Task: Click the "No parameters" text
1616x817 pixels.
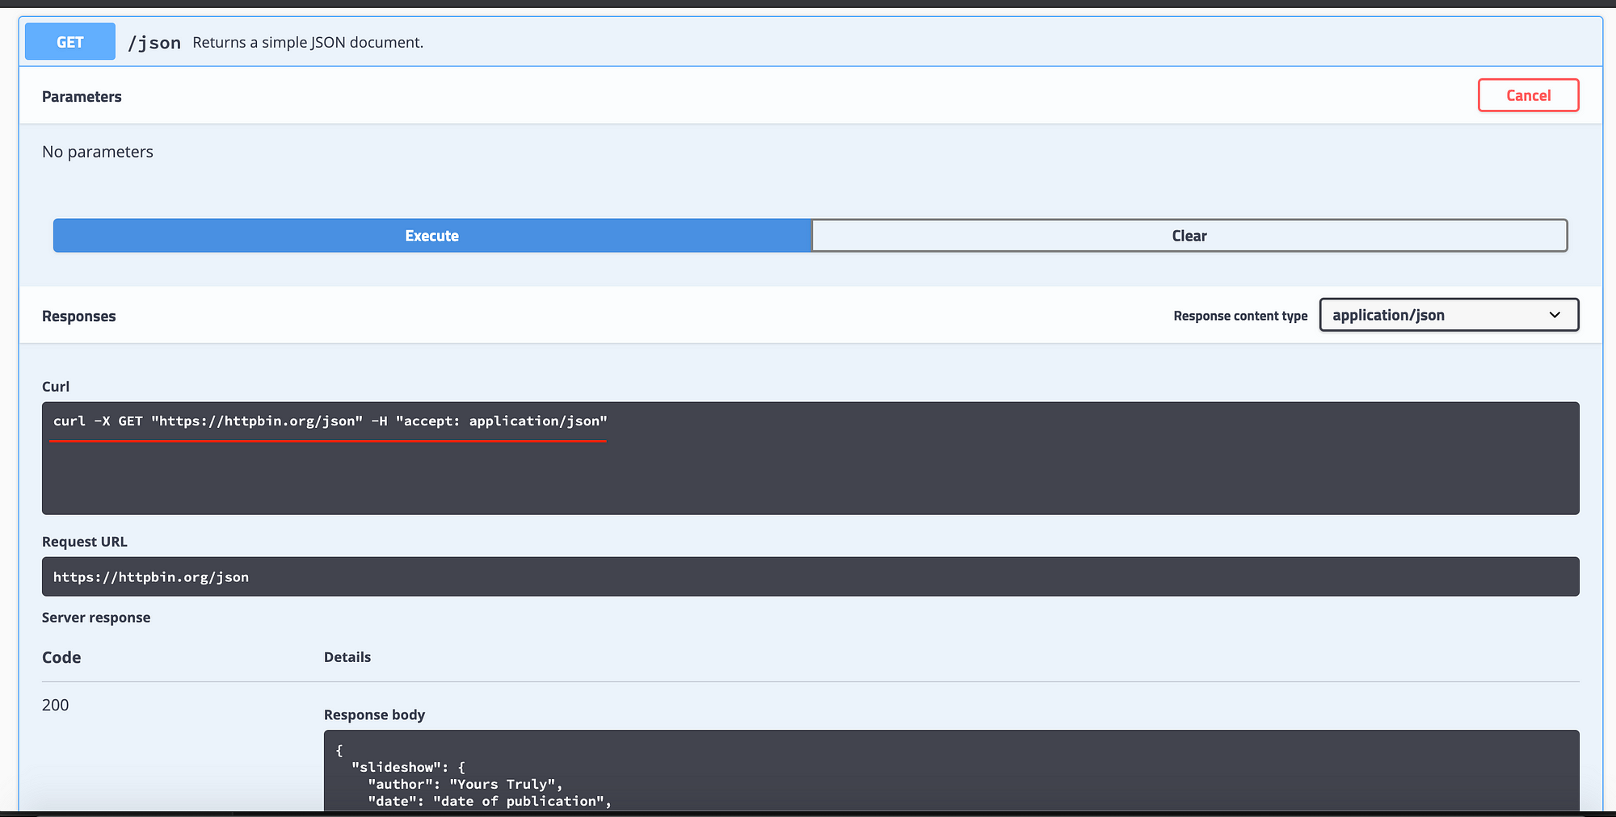Action: point(97,152)
